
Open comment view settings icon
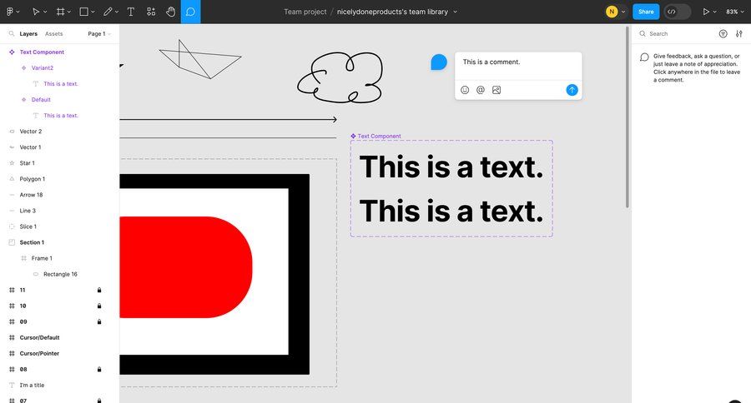coord(739,34)
